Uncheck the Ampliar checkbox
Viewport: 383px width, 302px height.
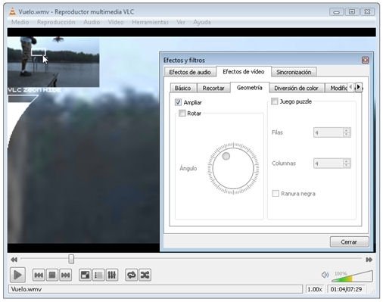178,102
